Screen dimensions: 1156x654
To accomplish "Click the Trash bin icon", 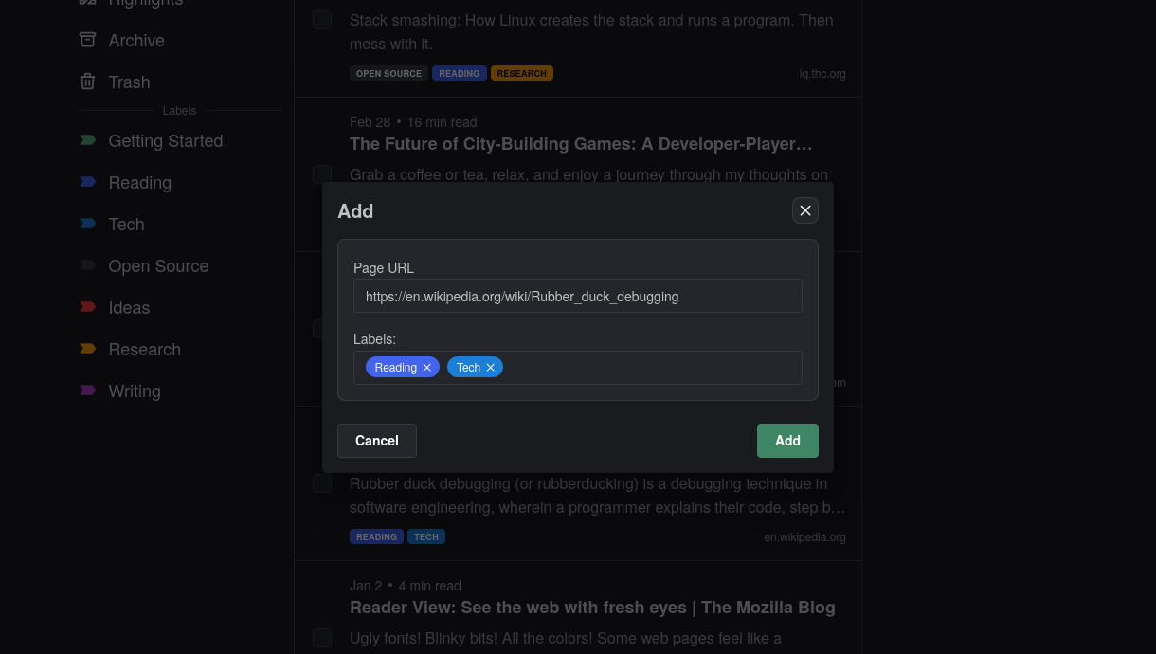I will (88, 82).
